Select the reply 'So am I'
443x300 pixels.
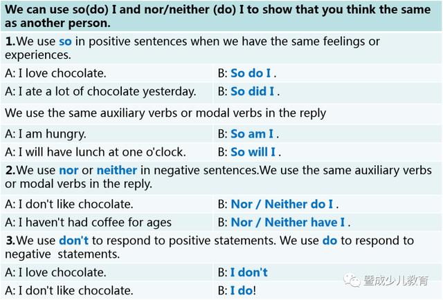pos(252,134)
